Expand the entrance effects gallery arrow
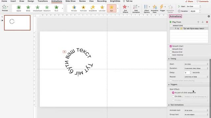Image resolution: width=211 pixels, height=118 pixels. click(x=62, y=8)
